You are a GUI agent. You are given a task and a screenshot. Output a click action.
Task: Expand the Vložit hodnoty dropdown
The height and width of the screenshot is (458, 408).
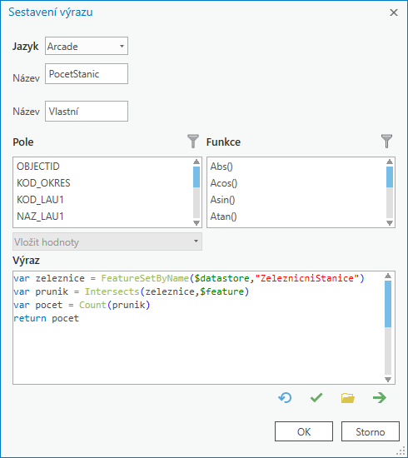107,241
